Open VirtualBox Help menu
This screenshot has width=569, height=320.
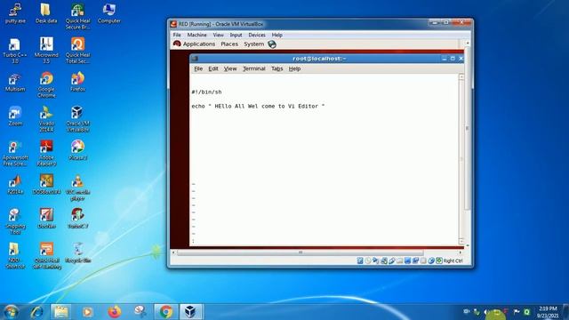[x=276, y=35]
